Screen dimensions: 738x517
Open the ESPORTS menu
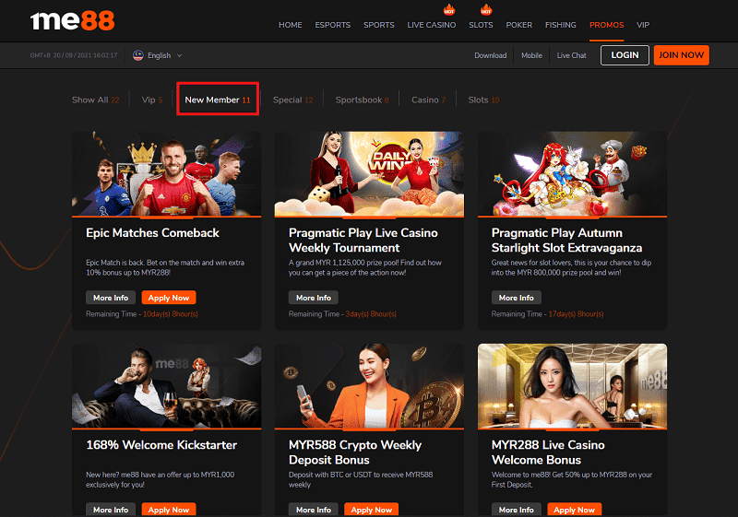(x=332, y=25)
